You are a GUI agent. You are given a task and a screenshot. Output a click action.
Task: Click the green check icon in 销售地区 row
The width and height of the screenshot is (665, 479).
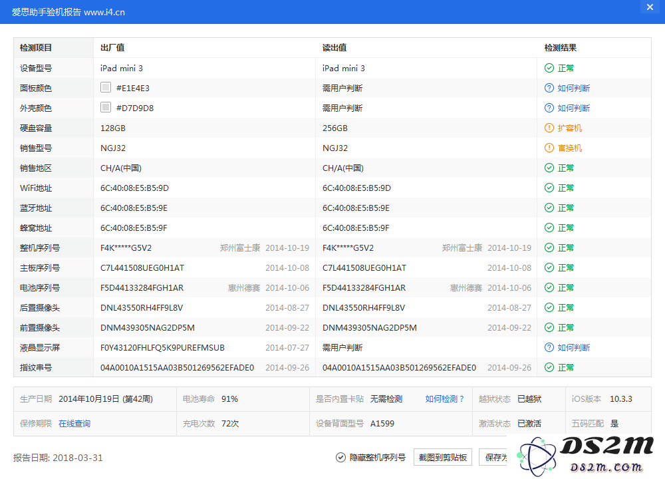[x=549, y=168]
